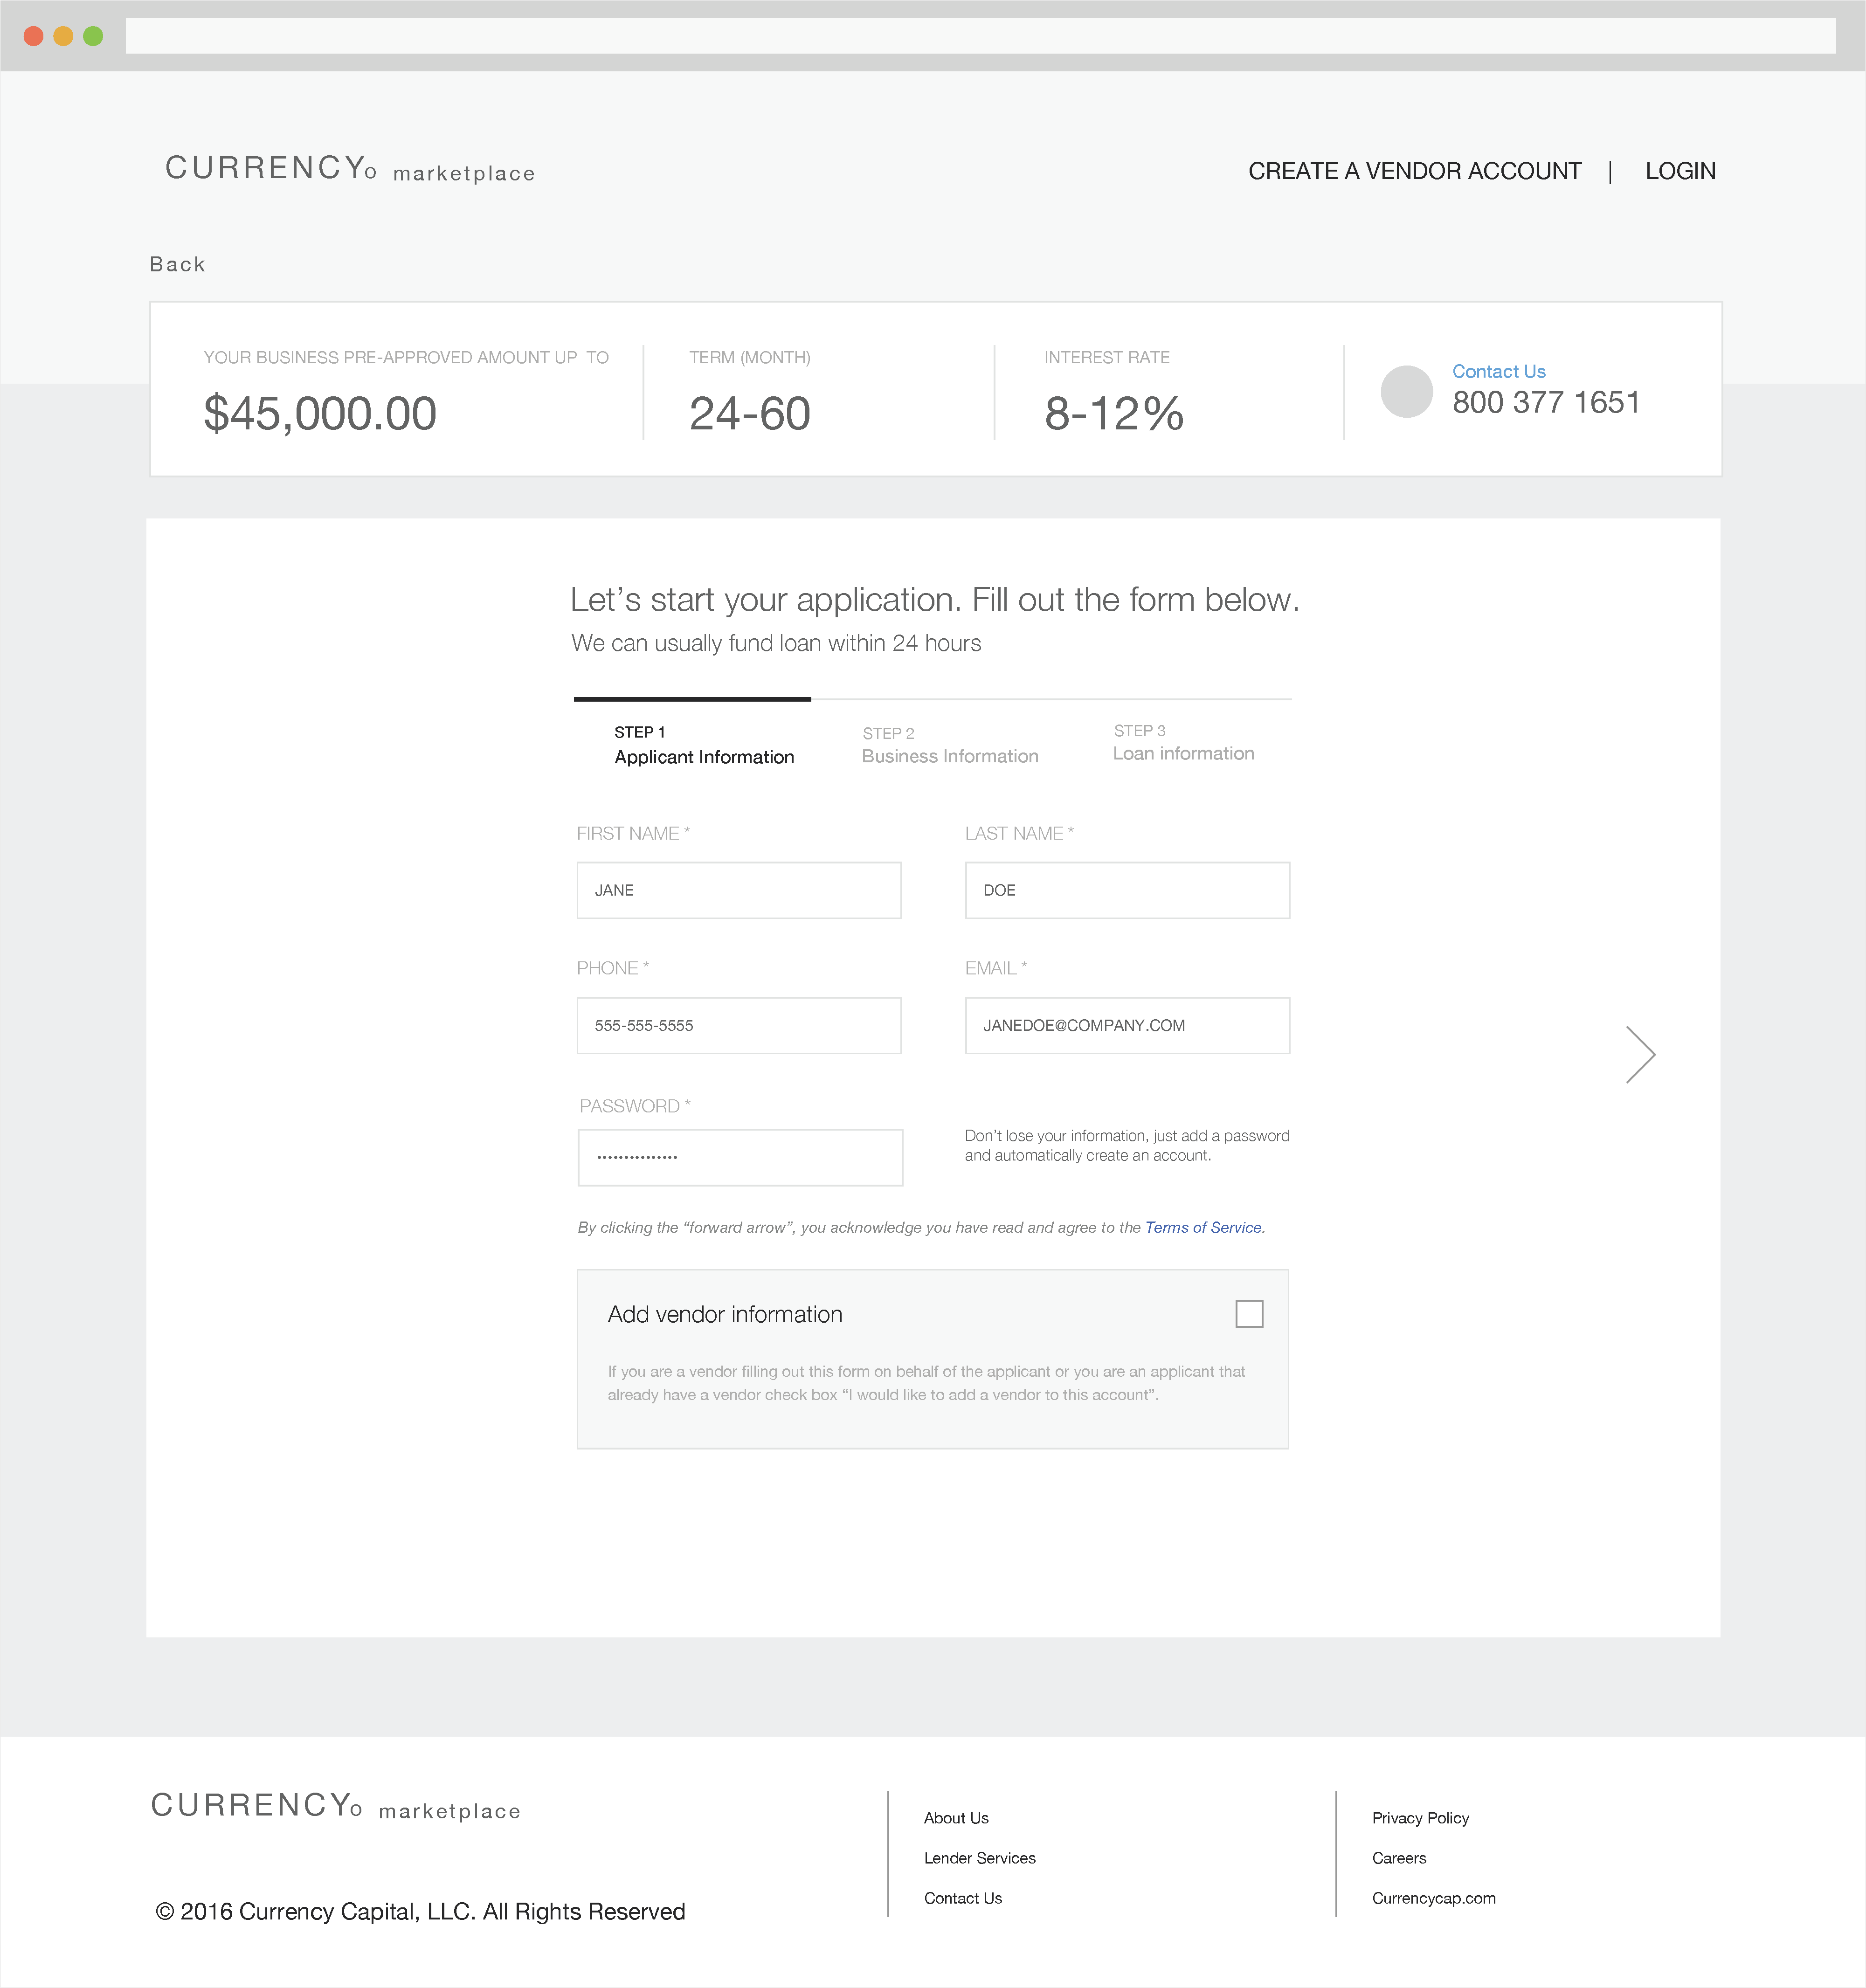Click the Contact Us link near the phone number
The height and width of the screenshot is (1988, 1866).
point(1498,371)
